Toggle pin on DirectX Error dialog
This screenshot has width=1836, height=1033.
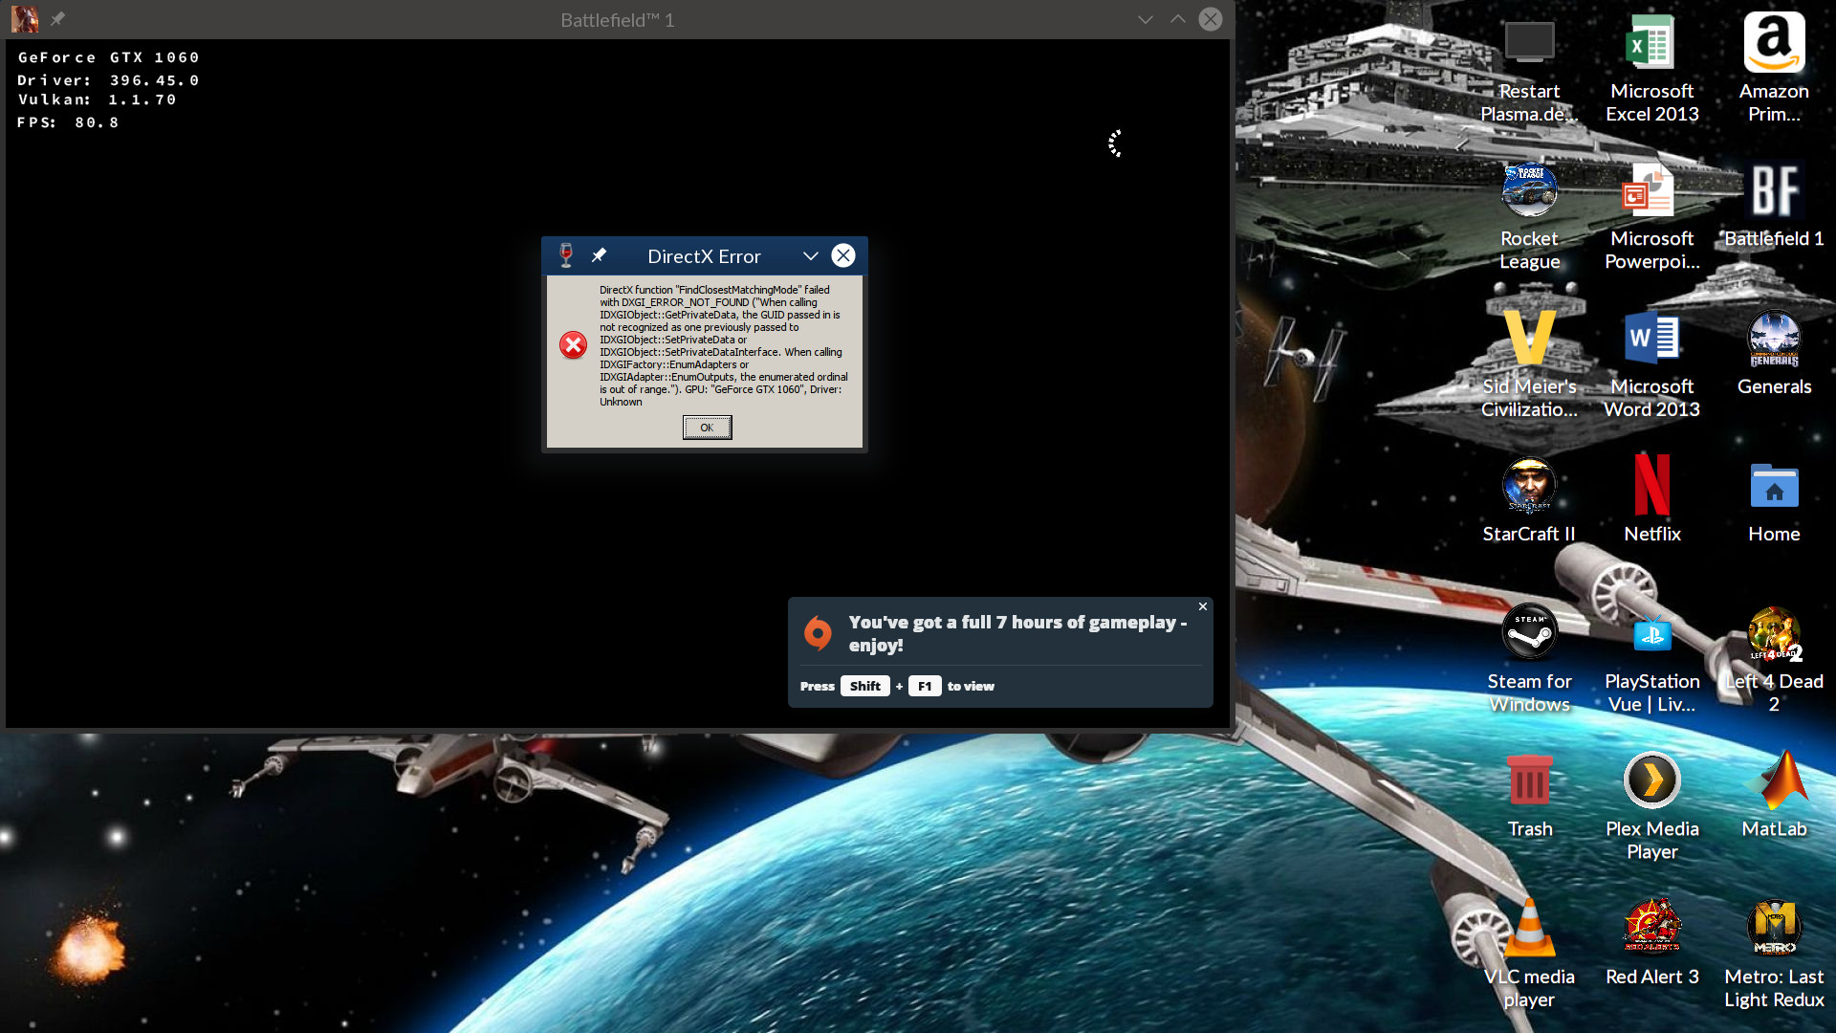pyautogui.click(x=599, y=256)
